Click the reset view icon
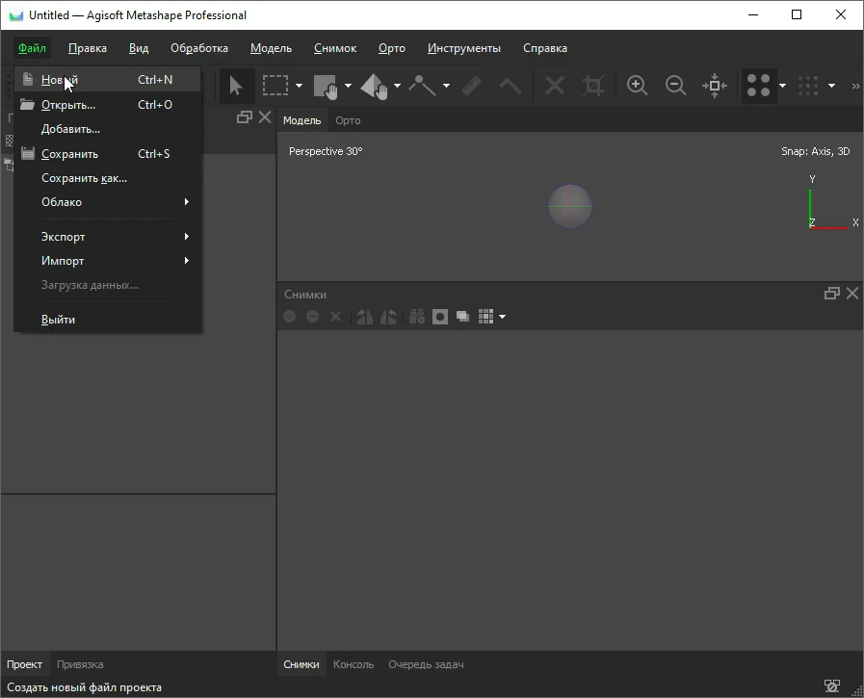This screenshot has width=864, height=698. tap(715, 86)
